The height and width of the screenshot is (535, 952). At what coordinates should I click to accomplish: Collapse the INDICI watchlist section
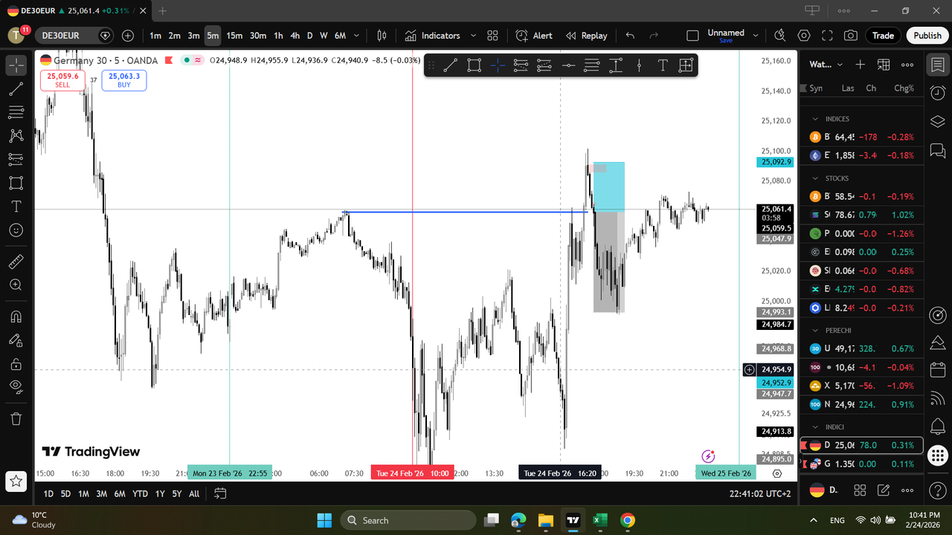pyautogui.click(x=815, y=427)
